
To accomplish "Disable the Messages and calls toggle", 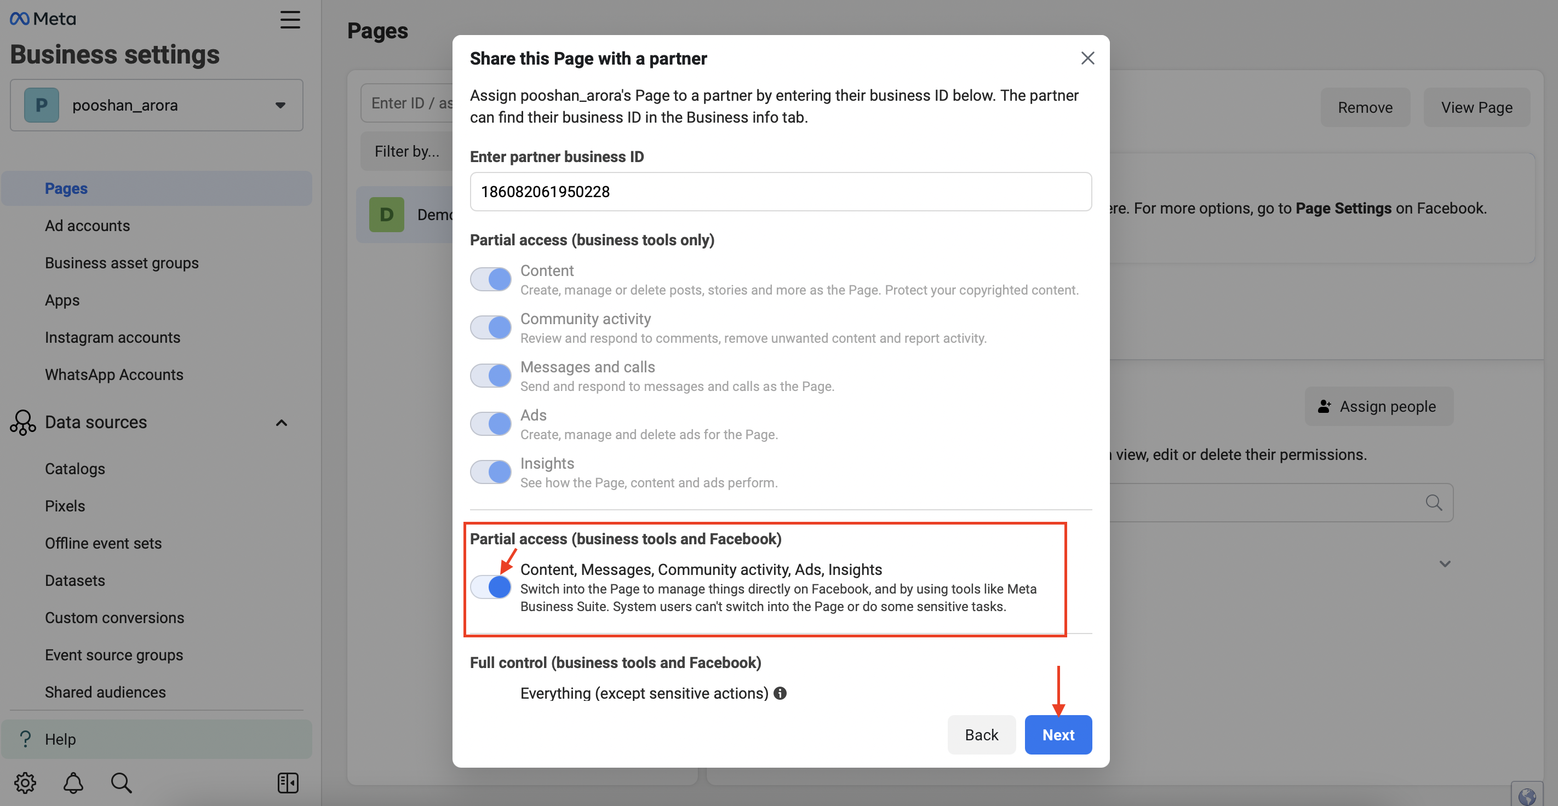I will pos(490,376).
